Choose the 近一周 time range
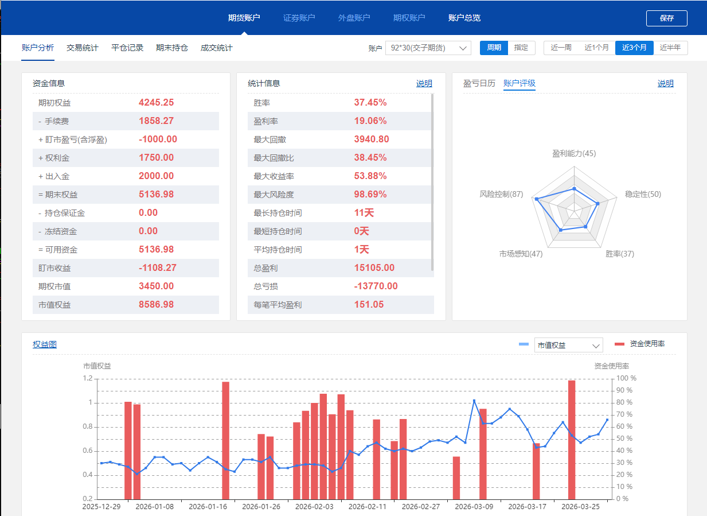 tap(561, 48)
